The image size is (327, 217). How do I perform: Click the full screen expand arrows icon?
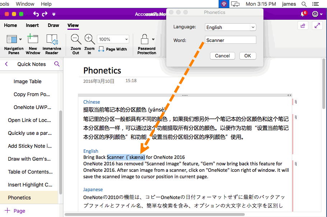click(317, 25)
